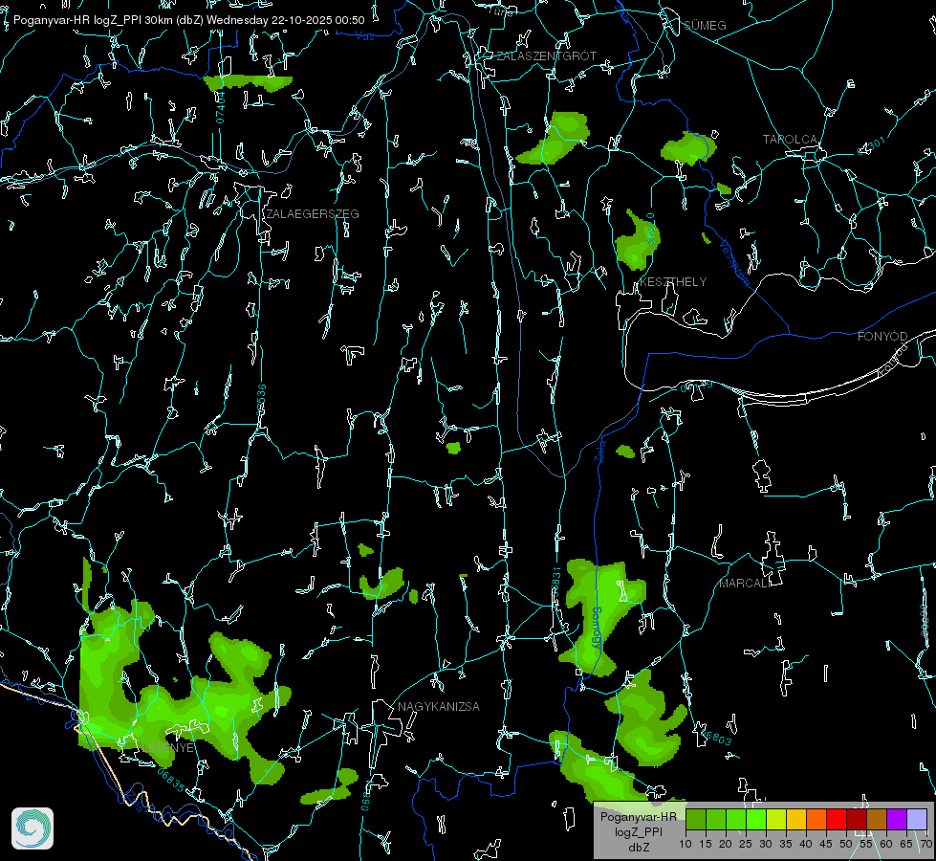The image size is (936, 861).
Task: Select the ZALAEGERSZEG city label
Action: coord(313,213)
